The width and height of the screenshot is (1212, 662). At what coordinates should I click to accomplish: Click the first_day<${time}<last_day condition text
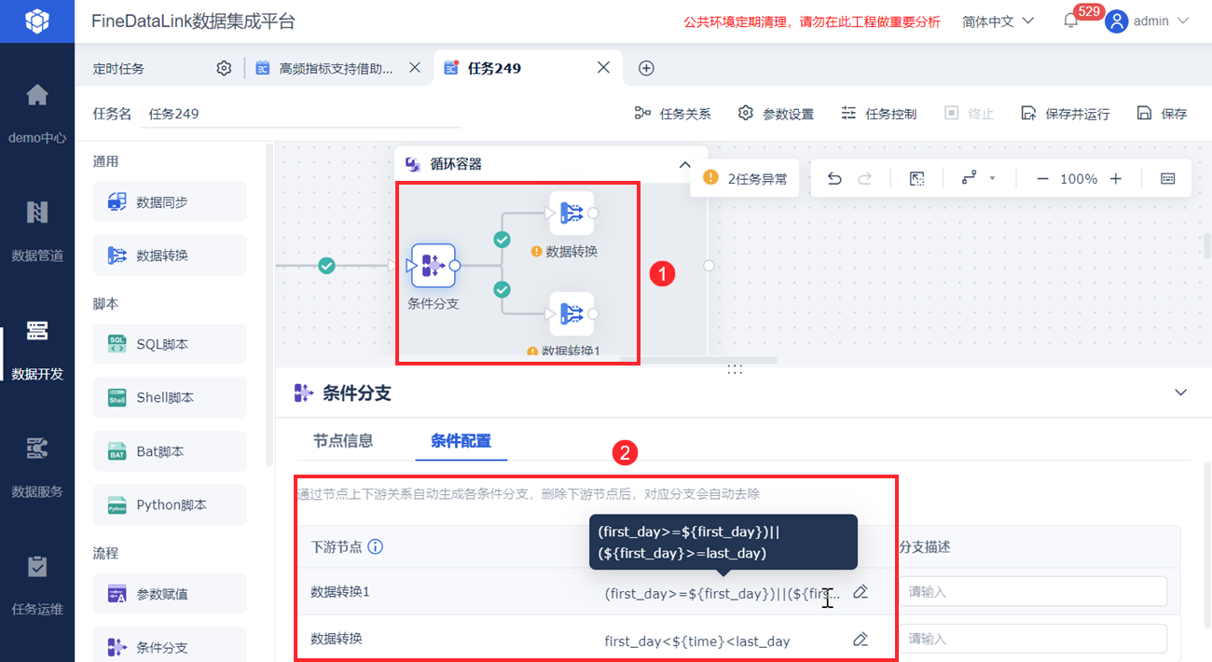coord(697,641)
